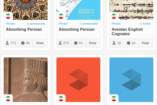Click the learners icon beside 16
The image size is (157, 105).
[114, 43]
